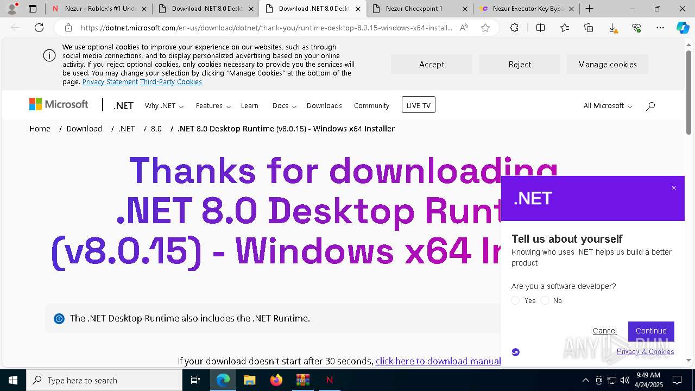Open the Privacy & Cookies link in survey

pos(645,351)
